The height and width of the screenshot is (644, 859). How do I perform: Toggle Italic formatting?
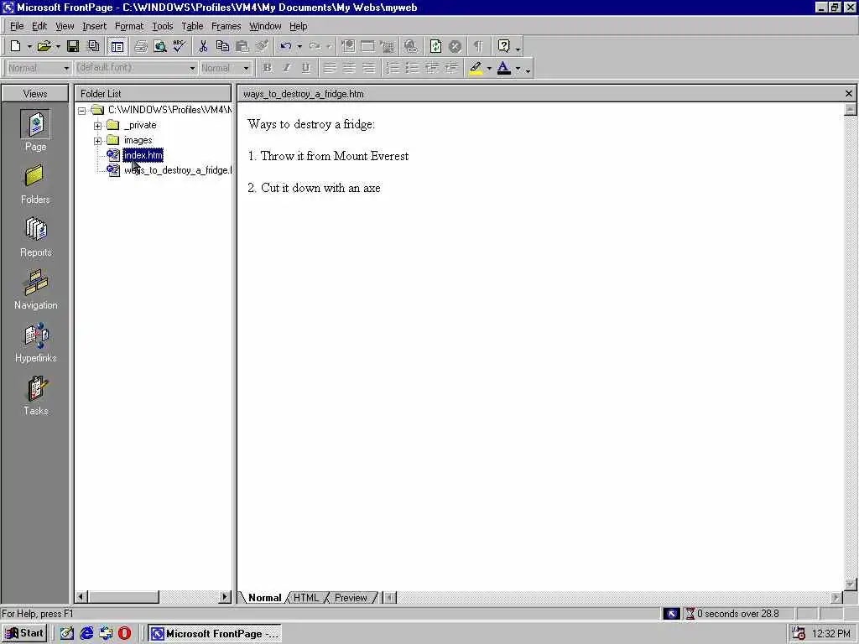pyautogui.click(x=287, y=68)
